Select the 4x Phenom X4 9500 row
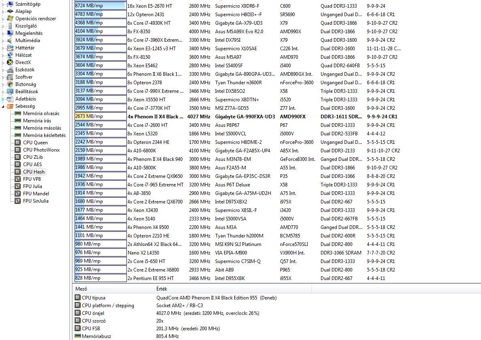Image resolution: width=481 pixels, height=340 pixels. [238, 227]
